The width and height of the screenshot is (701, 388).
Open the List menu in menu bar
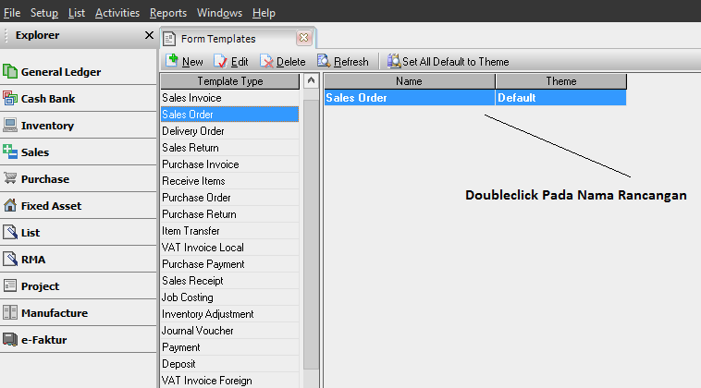pos(77,13)
